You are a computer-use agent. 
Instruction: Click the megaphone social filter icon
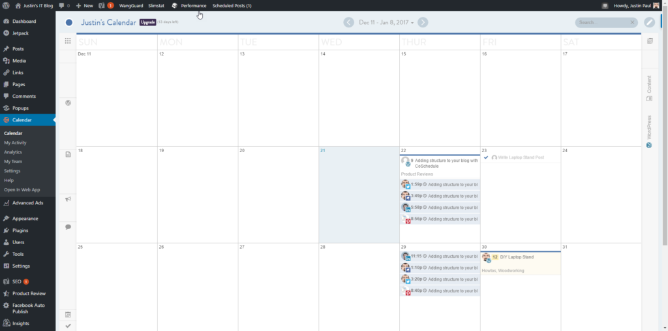coord(68,198)
